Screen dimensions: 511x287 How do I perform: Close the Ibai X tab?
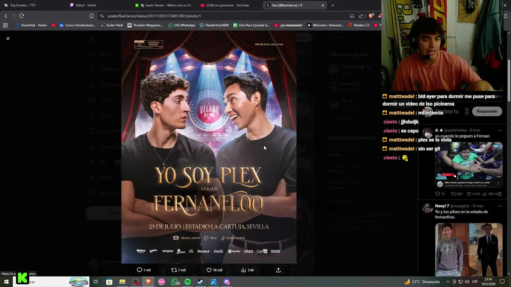[x=323, y=5]
